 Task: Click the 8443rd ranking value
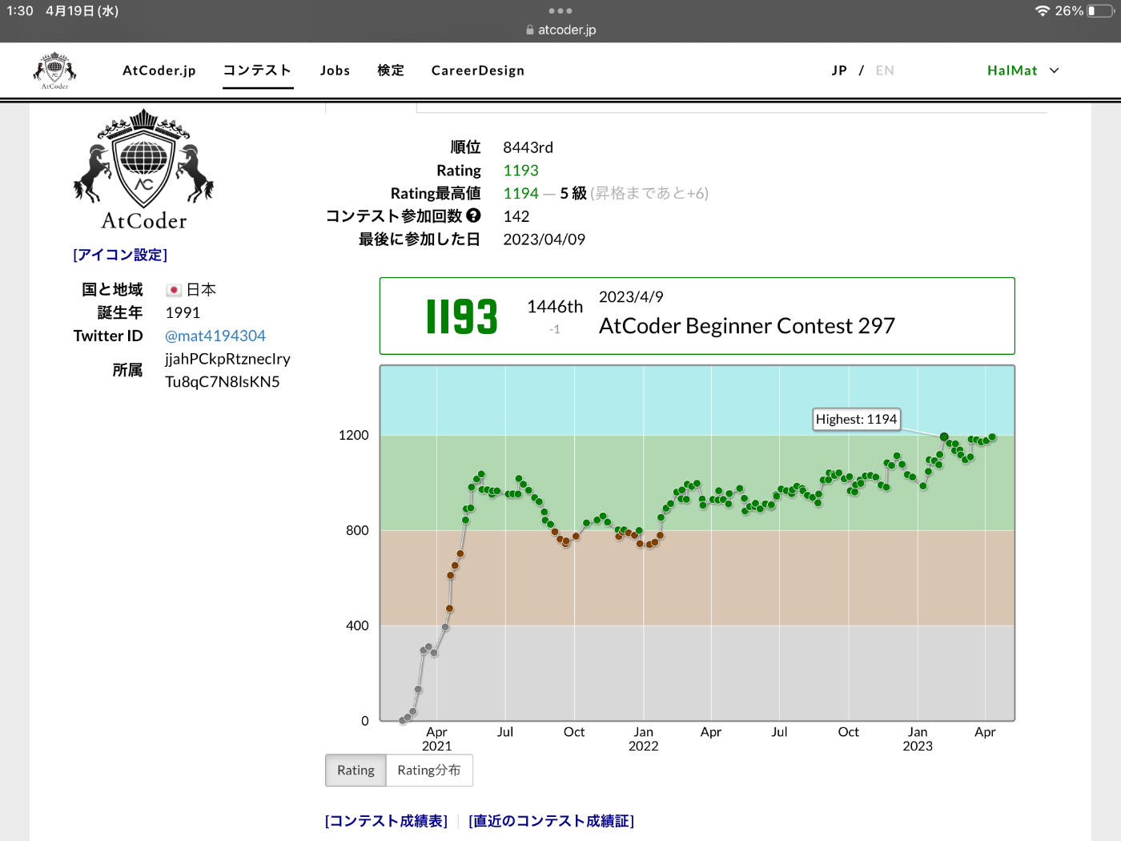528,147
